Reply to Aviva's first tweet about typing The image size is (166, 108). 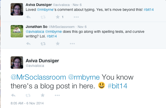tap(28, 17)
